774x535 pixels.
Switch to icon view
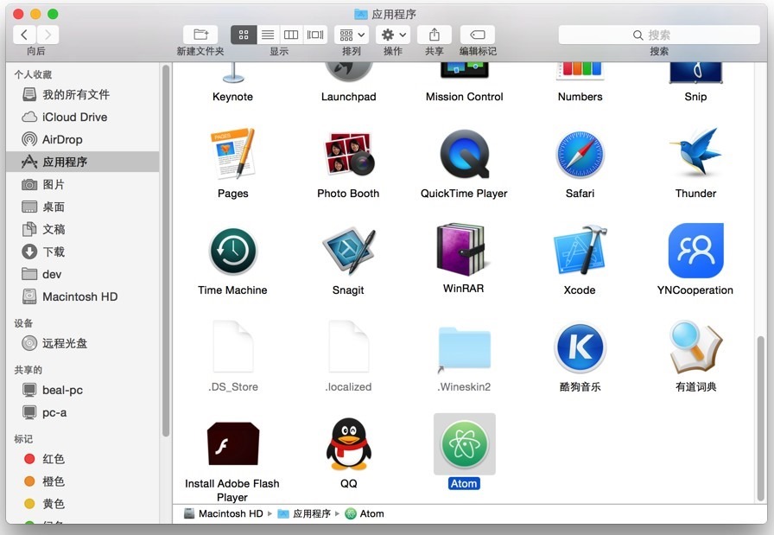click(244, 35)
